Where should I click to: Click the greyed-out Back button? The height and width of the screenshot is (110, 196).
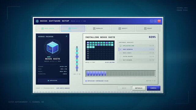tap(124, 88)
